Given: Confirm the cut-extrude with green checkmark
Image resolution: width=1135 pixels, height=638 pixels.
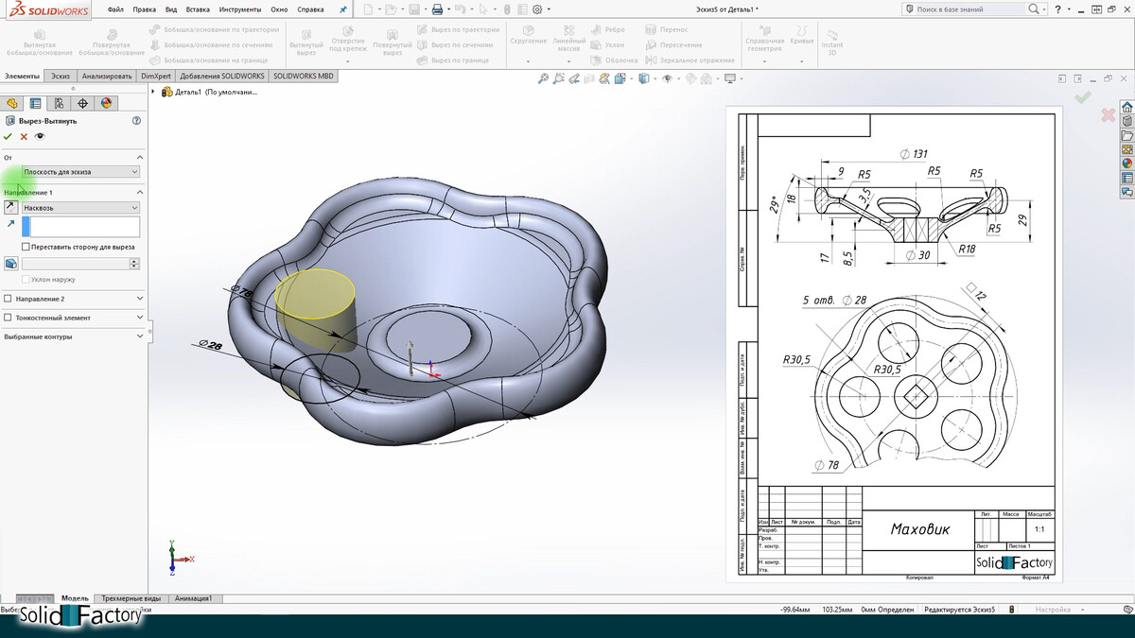Looking at the screenshot, I should [9, 137].
